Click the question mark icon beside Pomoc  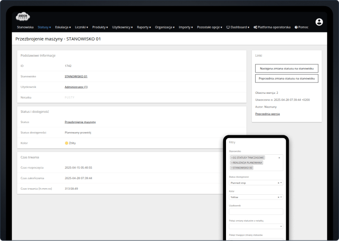[296, 27]
